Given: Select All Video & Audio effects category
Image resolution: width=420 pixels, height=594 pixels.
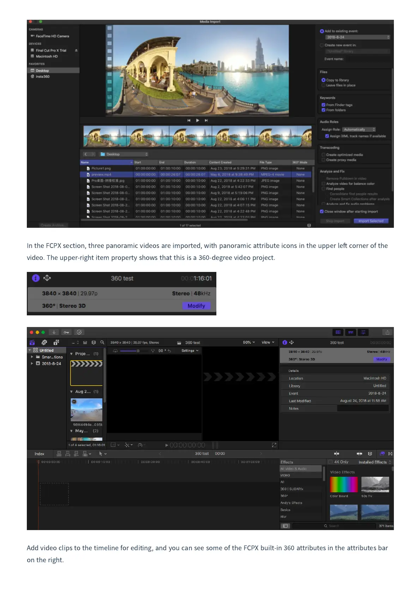Looking at the screenshot, I should point(301,469).
